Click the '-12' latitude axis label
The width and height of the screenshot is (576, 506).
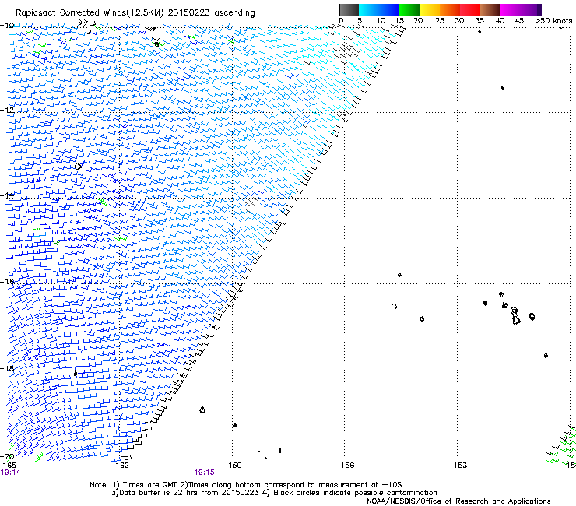(7, 111)
